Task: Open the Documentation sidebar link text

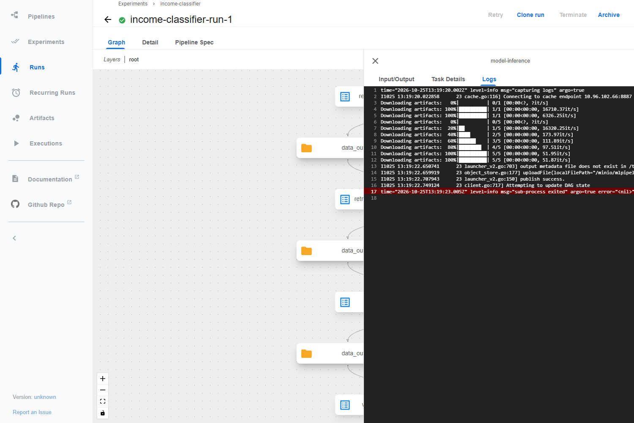Action: click(x=50, y=179)
